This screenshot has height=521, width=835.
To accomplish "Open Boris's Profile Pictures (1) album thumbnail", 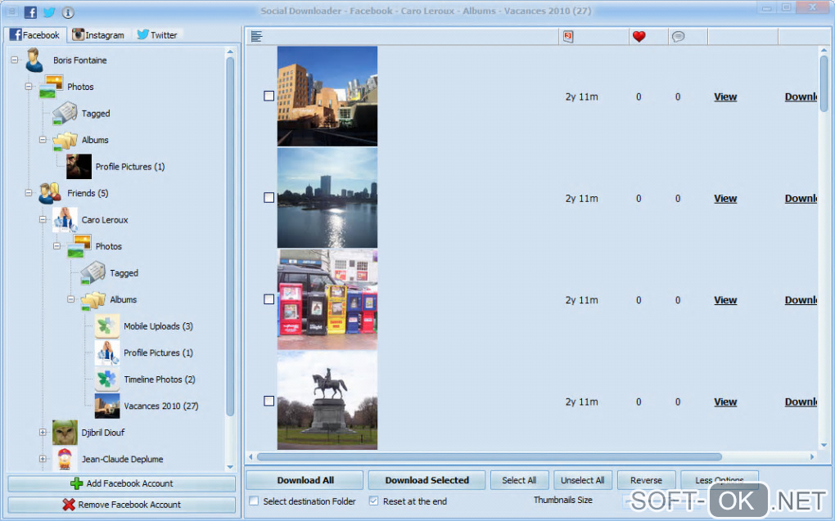I will coord(79,167).
